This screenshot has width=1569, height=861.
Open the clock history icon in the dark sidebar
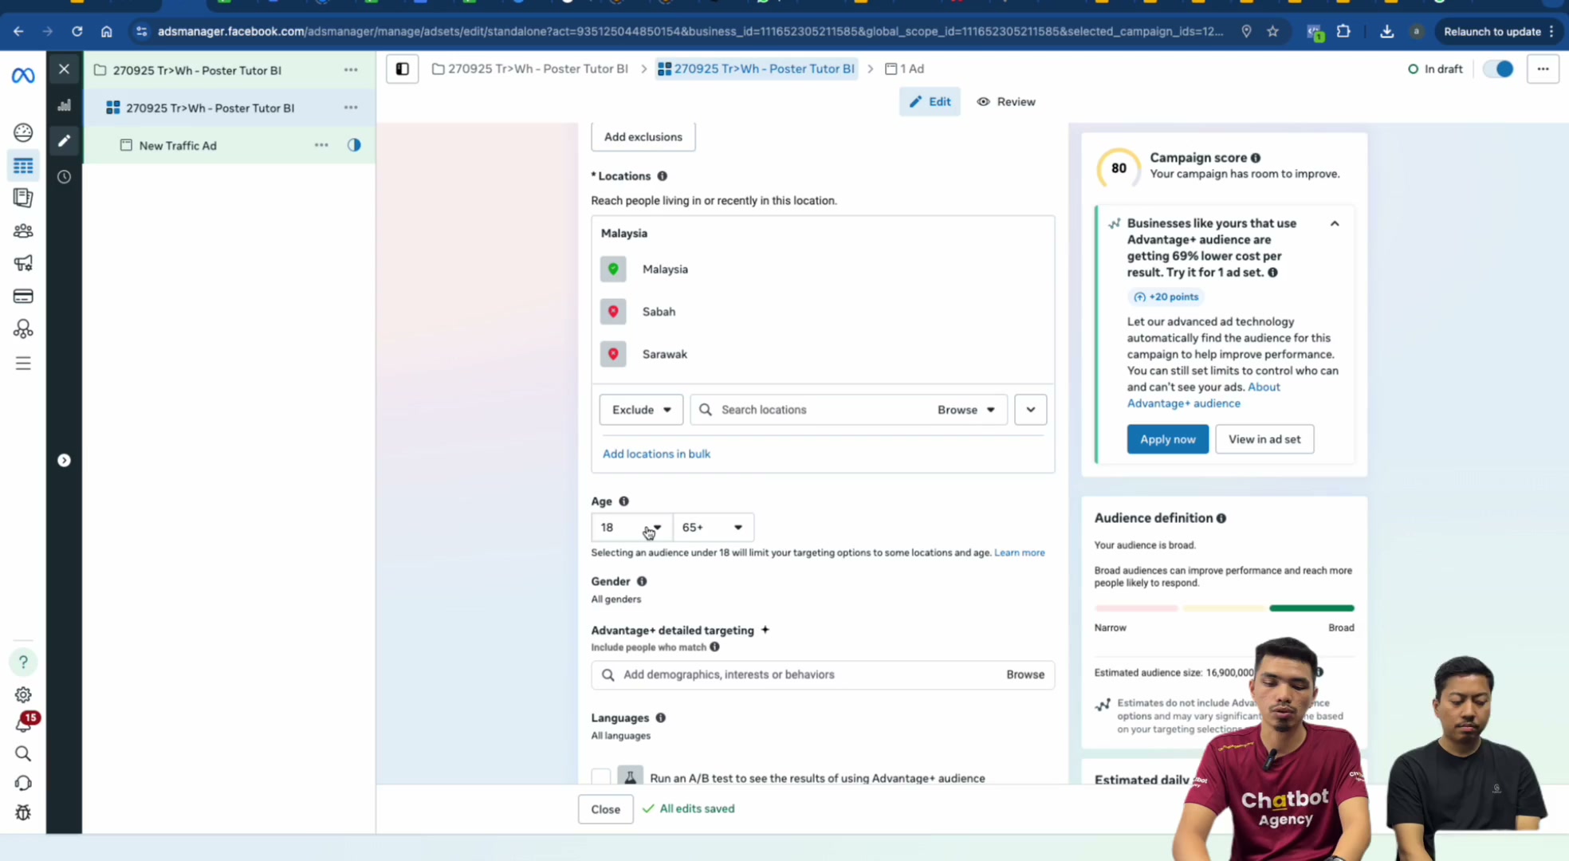pos(64,177)
